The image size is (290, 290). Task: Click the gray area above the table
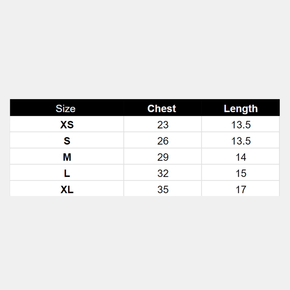click(x=145, y=50)
